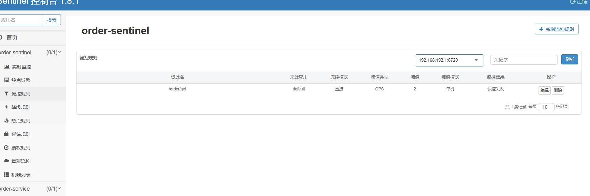Image resolution: width=590 pixels, height=196 pixels.
Task: Focus the 关键字 keyword field
Action: pyautogui.click(x=524, y=60)
